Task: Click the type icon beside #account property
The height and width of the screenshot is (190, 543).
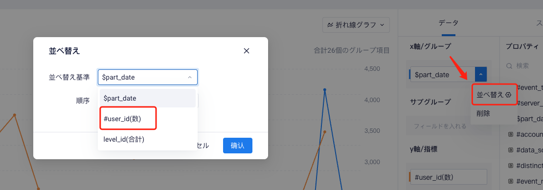Action: pos(510,135)
